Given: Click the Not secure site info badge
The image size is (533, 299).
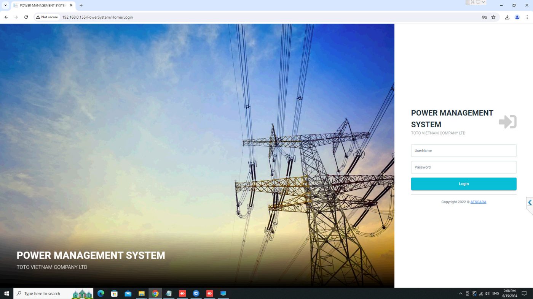Looking at the screenshot, I should click(47, 17).
